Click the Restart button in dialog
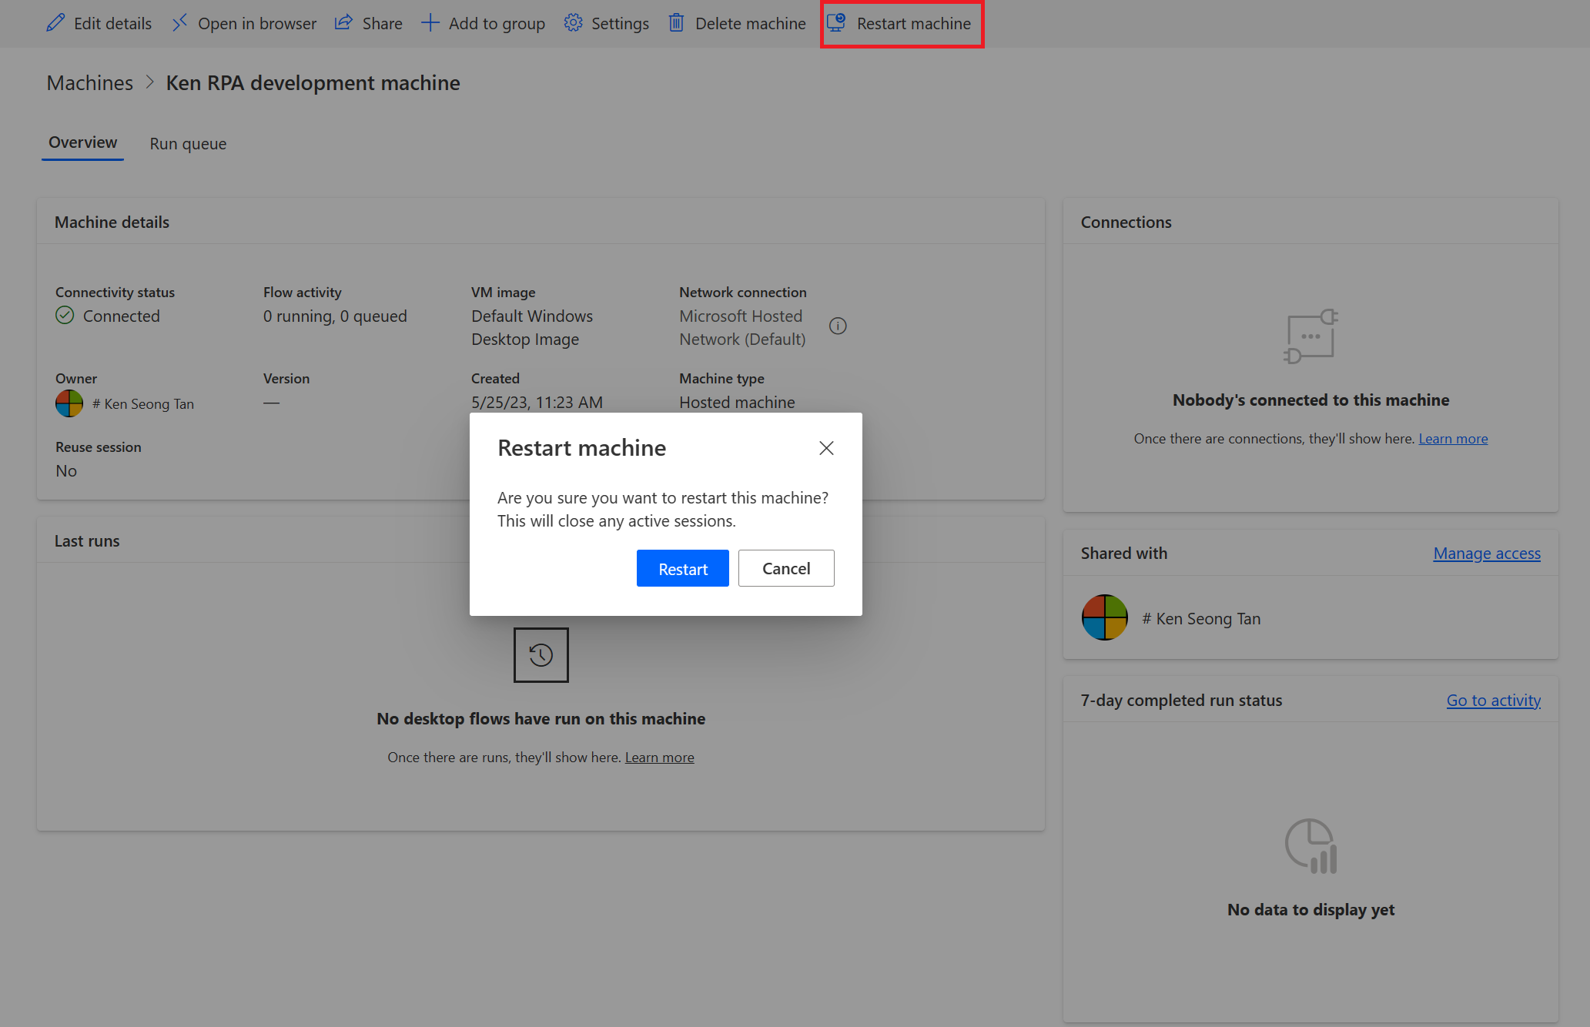Viewport: 1590px width, 1027px height. pos(681,568)
